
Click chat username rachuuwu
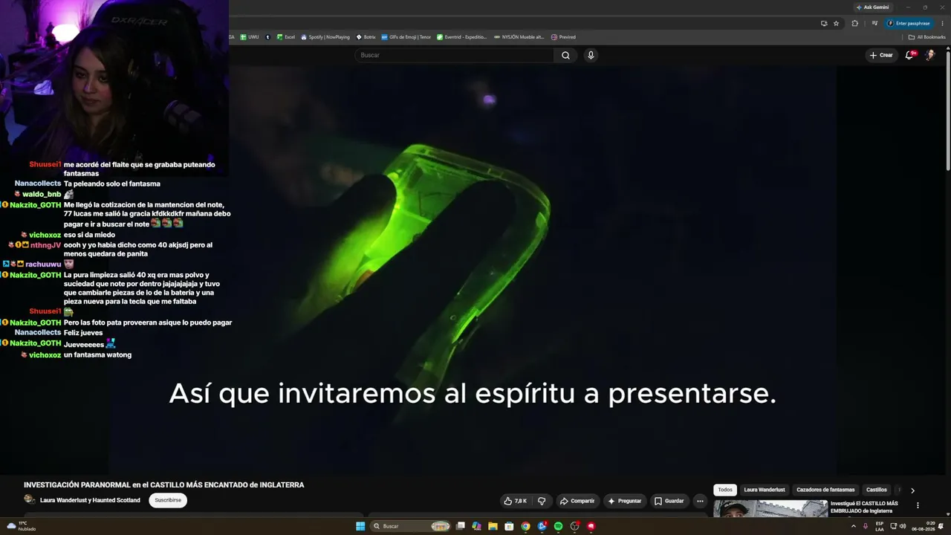(x=43, y=264)
